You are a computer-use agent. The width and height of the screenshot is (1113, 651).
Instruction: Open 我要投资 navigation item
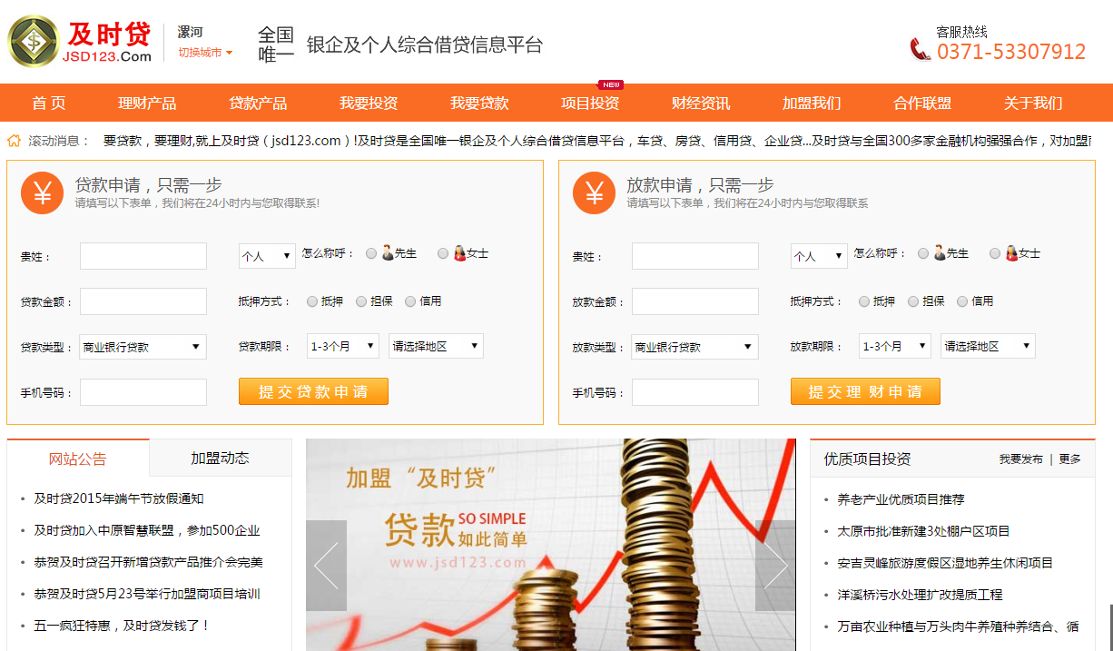coord(369,103)
